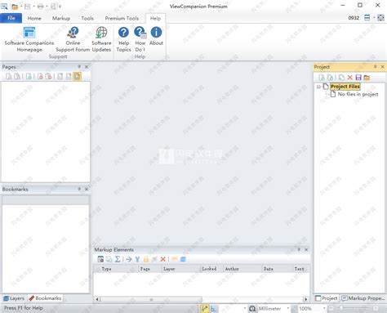Image resolution: width=387 pixels, height=313 pixels.
Task: Click the save icon in Project toolbar
Action: [358, 78]
